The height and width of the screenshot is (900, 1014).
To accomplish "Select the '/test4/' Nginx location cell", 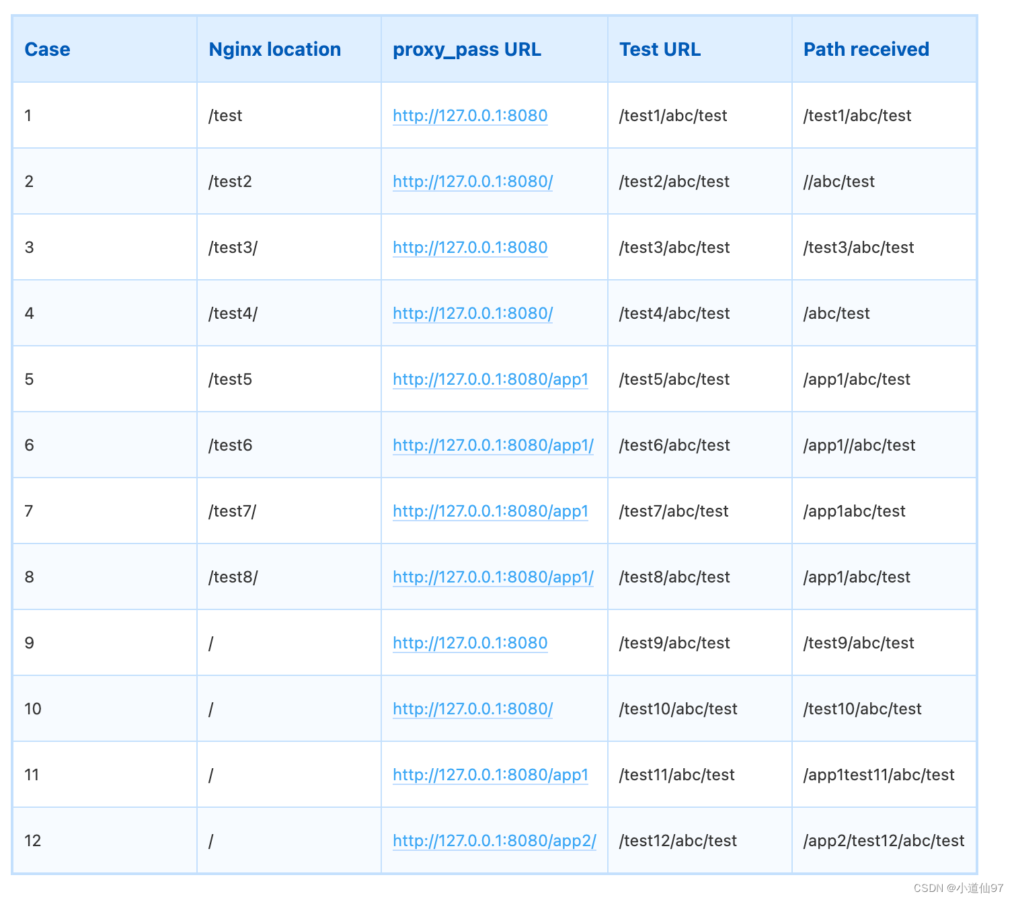I will (x=289, y=313).
